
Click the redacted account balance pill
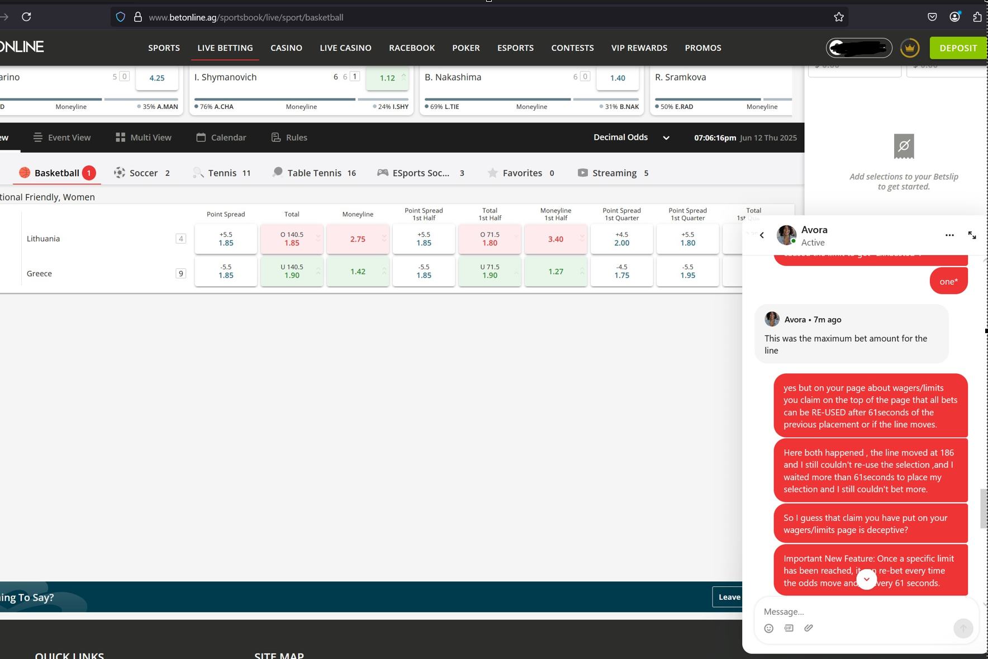click(859, 48)
